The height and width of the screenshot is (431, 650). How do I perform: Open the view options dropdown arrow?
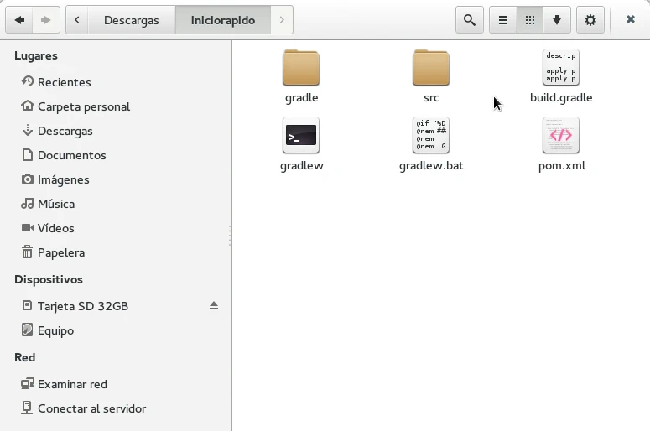(556, 20)
